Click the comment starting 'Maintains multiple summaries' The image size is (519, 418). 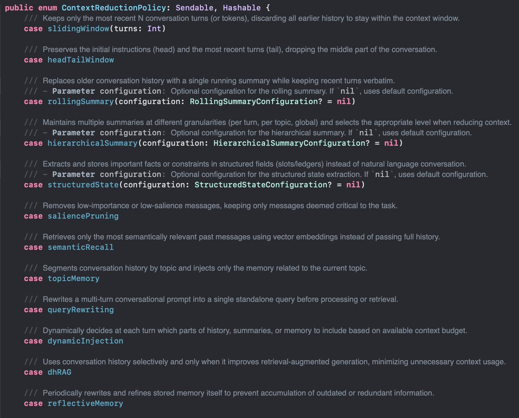click(x=268, y=122)
